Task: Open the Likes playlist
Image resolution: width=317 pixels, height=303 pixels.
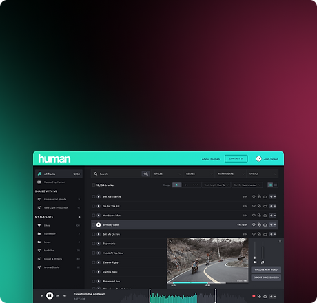Action: (59, 225)
